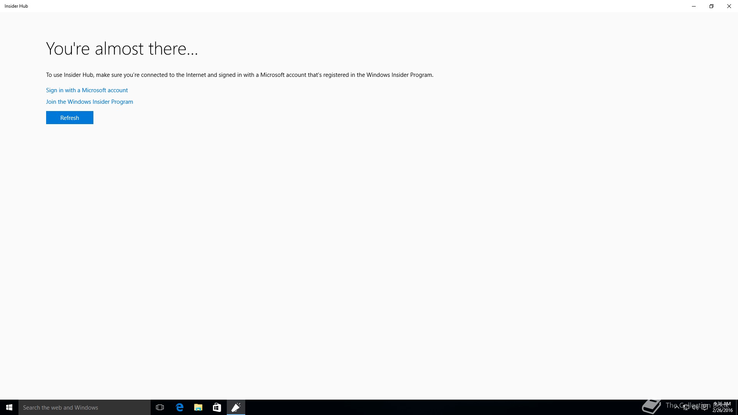Click the Show desktop sliver at taskbar end
The image size is (738, 415).
pyautogui.click(x=736, y=407)
